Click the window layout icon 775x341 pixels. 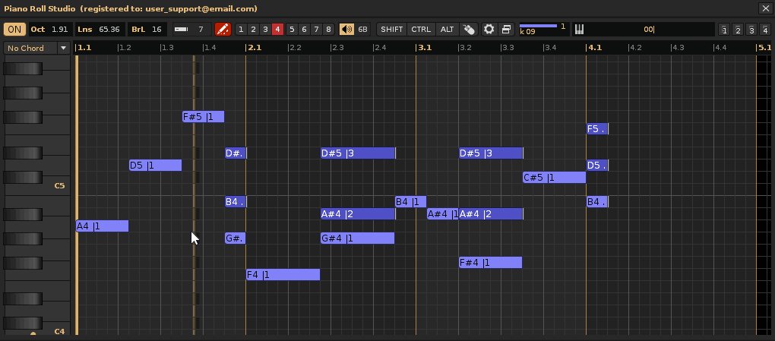pyautogui.click(x=506, y=30)
